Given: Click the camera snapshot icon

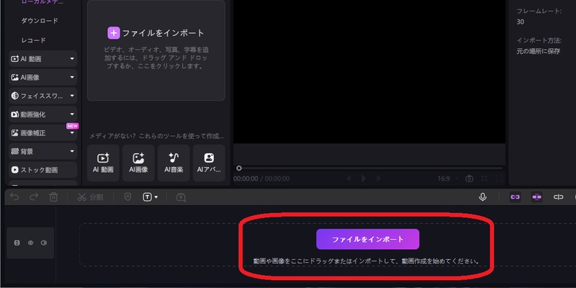Looking at the screenshot, I should point(469,179).
